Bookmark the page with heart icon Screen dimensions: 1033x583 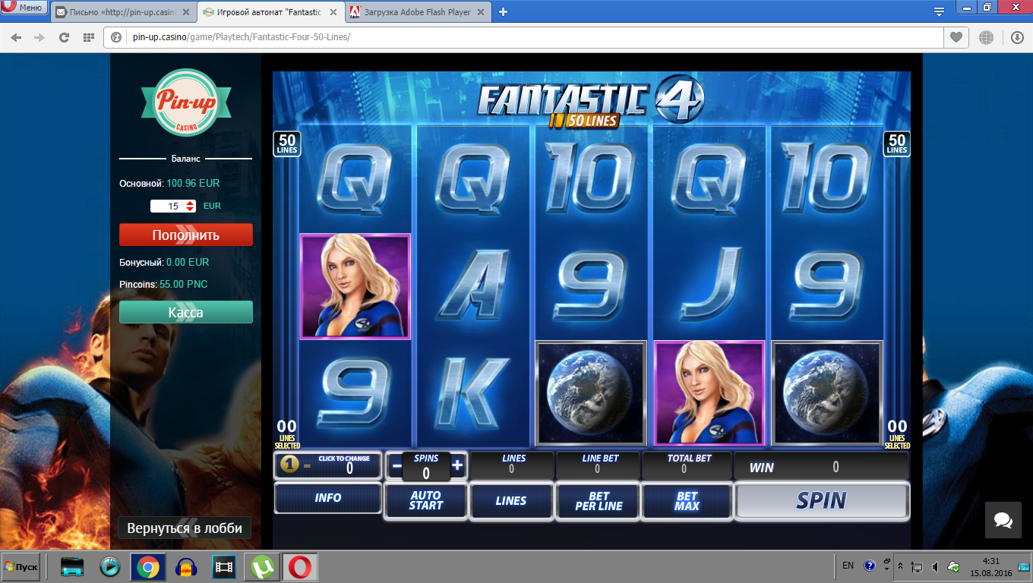pyautogui.click(x=956, y=37)
